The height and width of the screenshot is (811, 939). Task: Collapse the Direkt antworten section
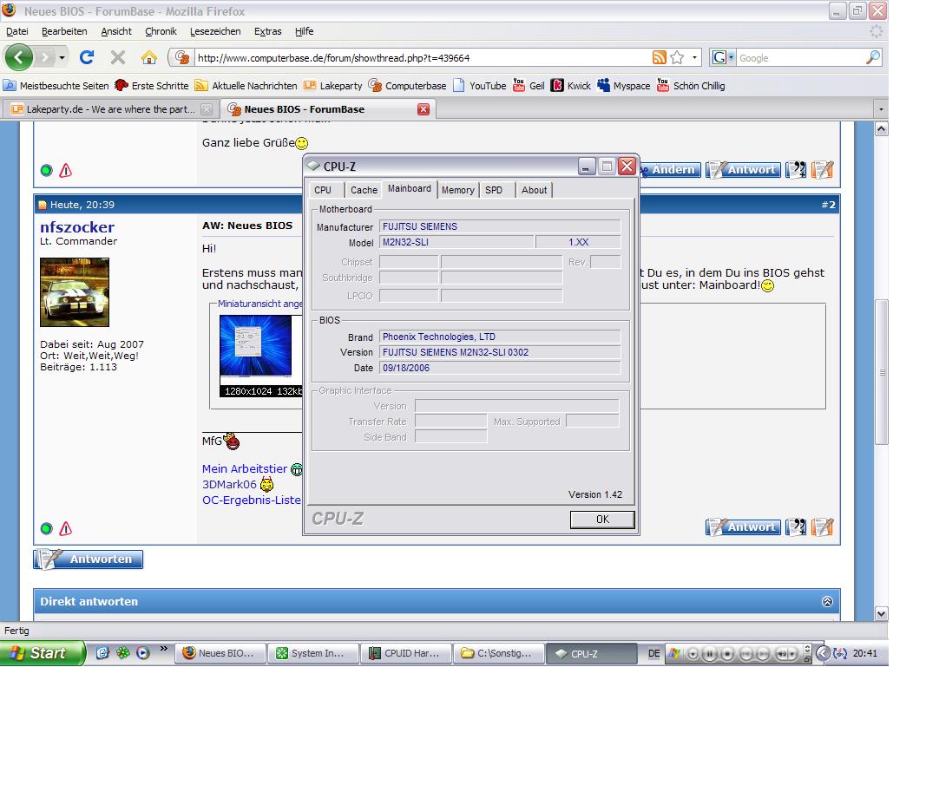(827, 601)
